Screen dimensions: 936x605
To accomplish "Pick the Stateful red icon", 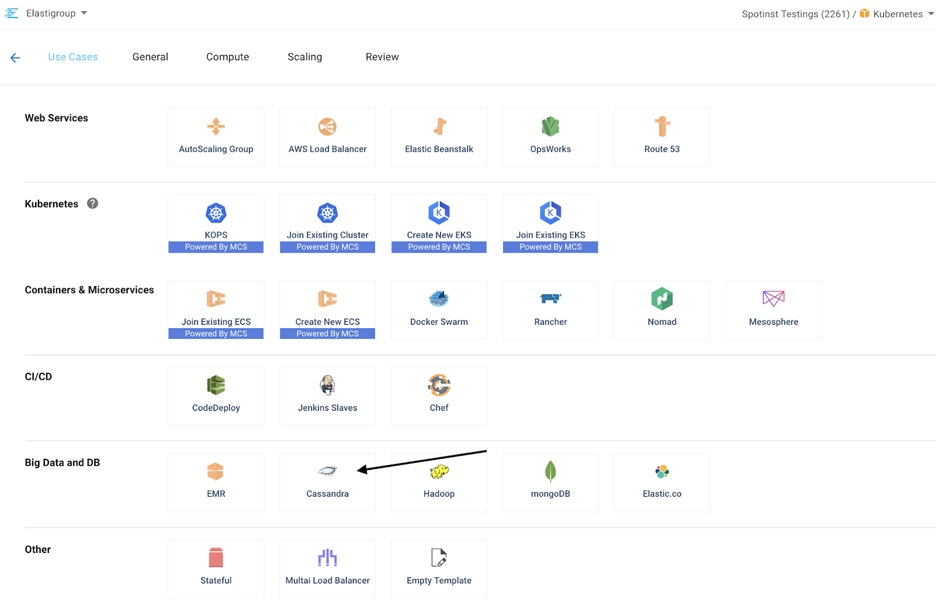I will [216, 558].
